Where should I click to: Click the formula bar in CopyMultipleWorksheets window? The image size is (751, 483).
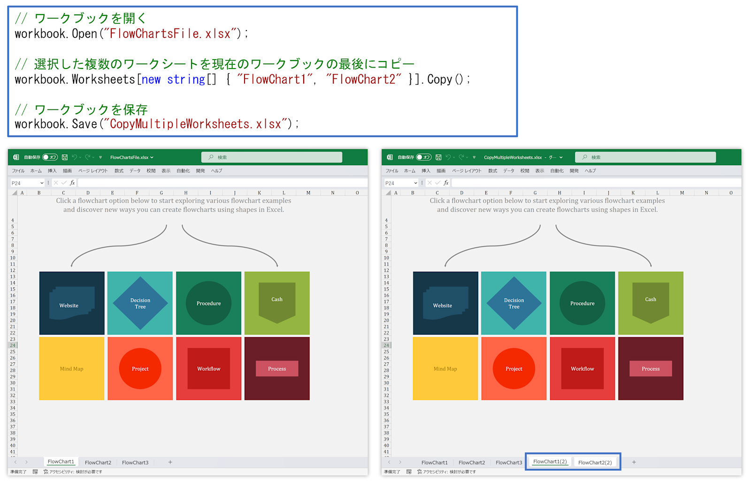pyautogui.click(x=596, y=183)
